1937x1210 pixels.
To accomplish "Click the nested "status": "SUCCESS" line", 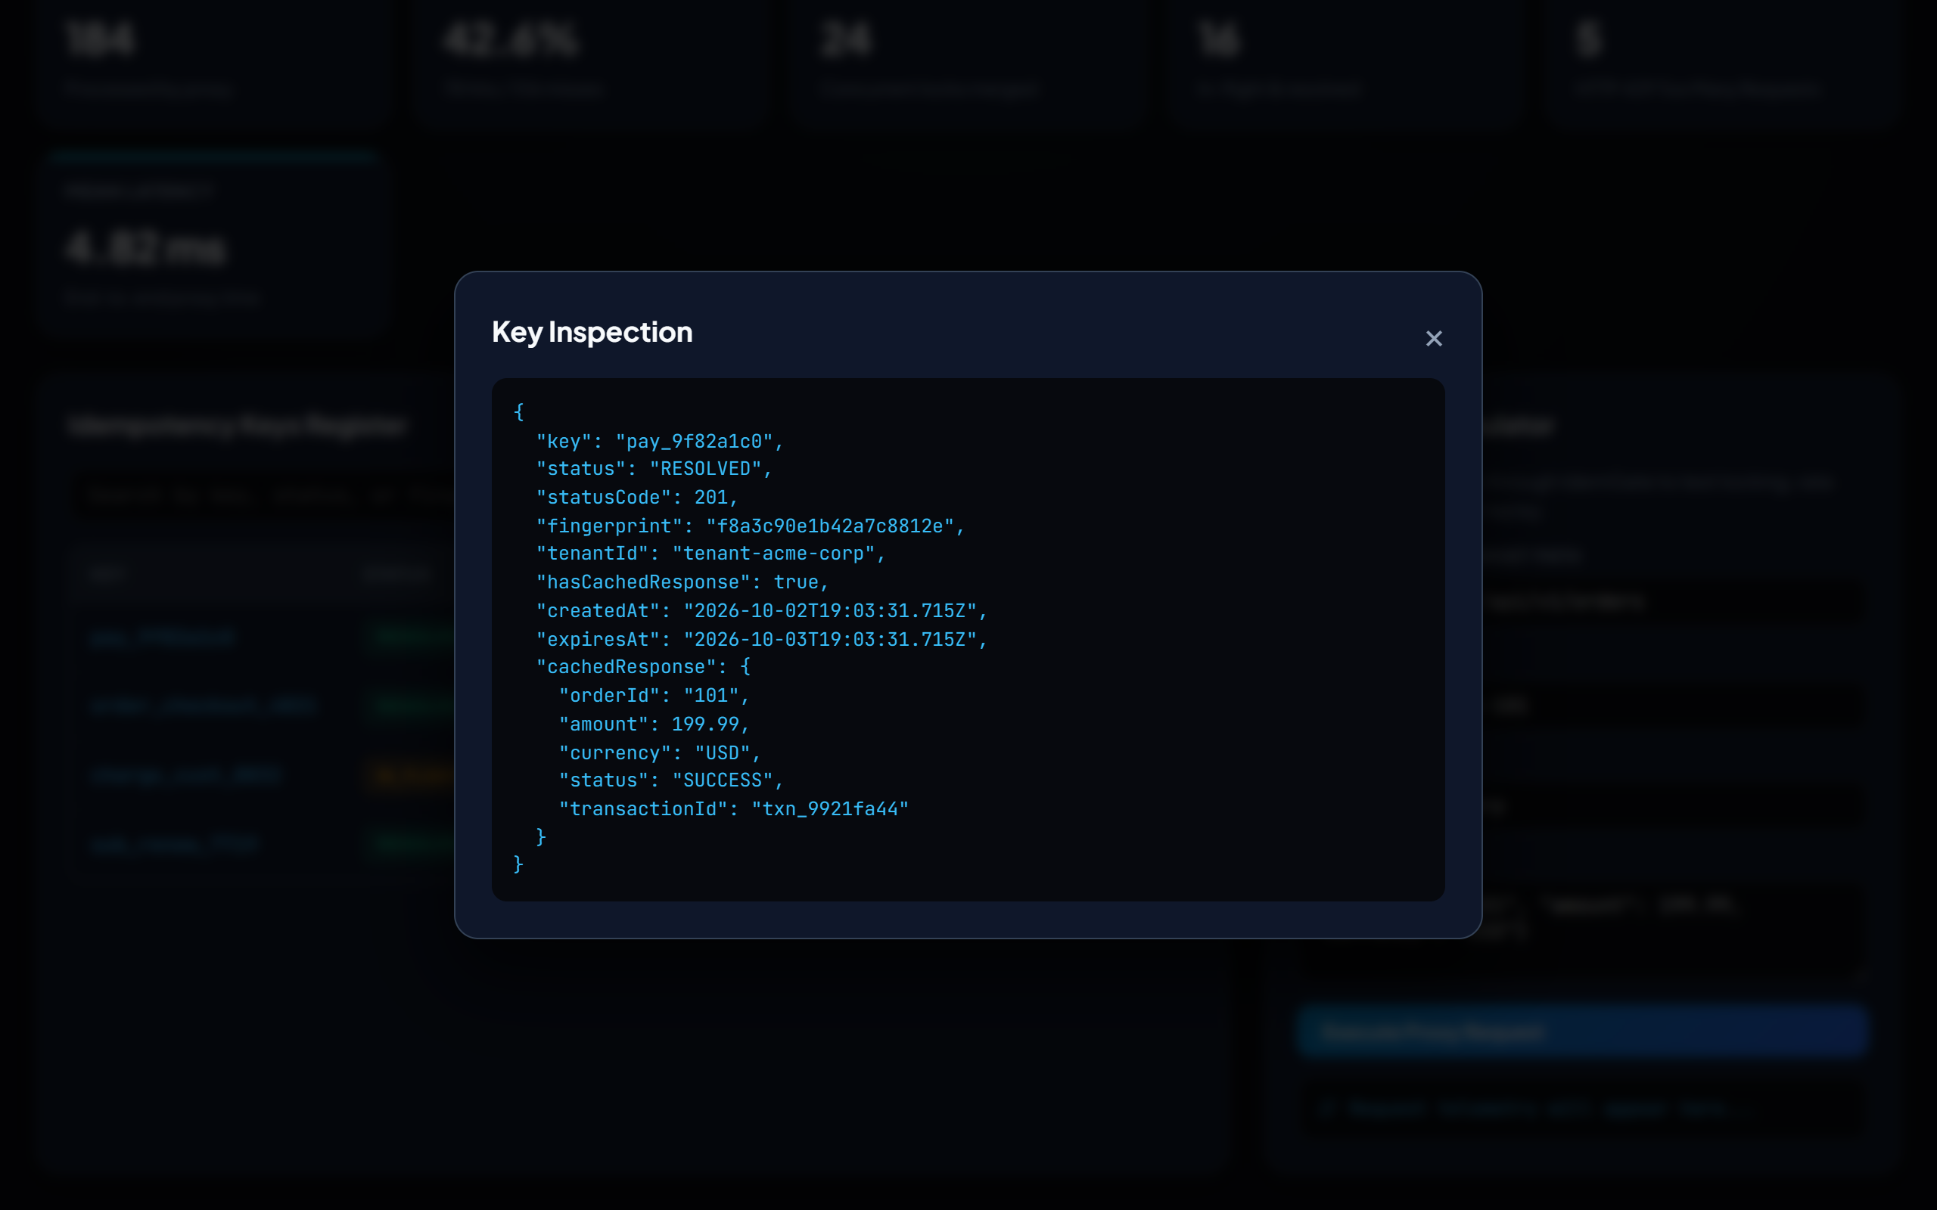I will pos(670,780).
